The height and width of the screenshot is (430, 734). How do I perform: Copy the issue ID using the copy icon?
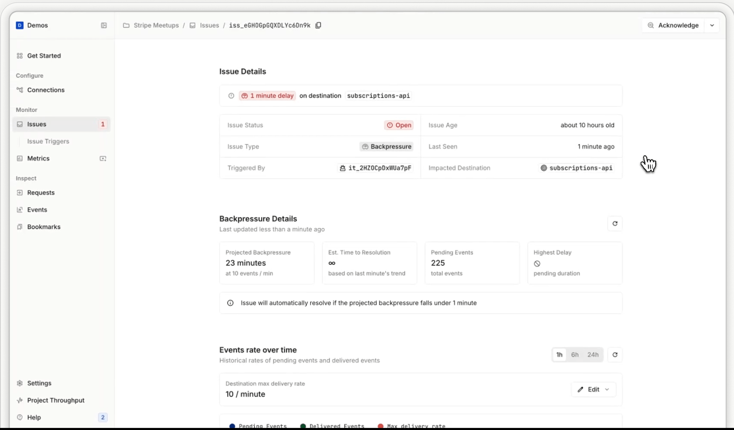(318, 25)
